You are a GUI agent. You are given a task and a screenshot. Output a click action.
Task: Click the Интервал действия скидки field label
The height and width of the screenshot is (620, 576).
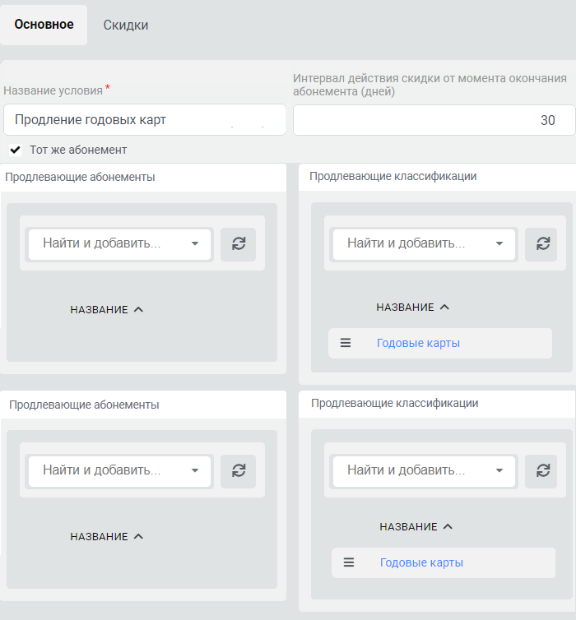(430, 85)
